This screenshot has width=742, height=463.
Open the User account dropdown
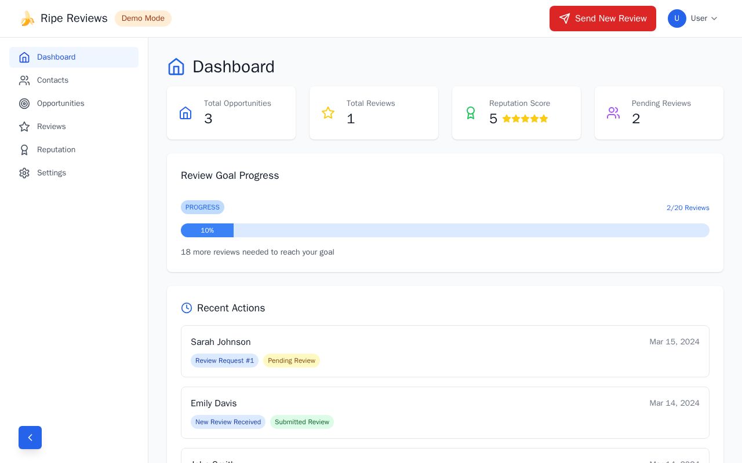click(693, 19)
